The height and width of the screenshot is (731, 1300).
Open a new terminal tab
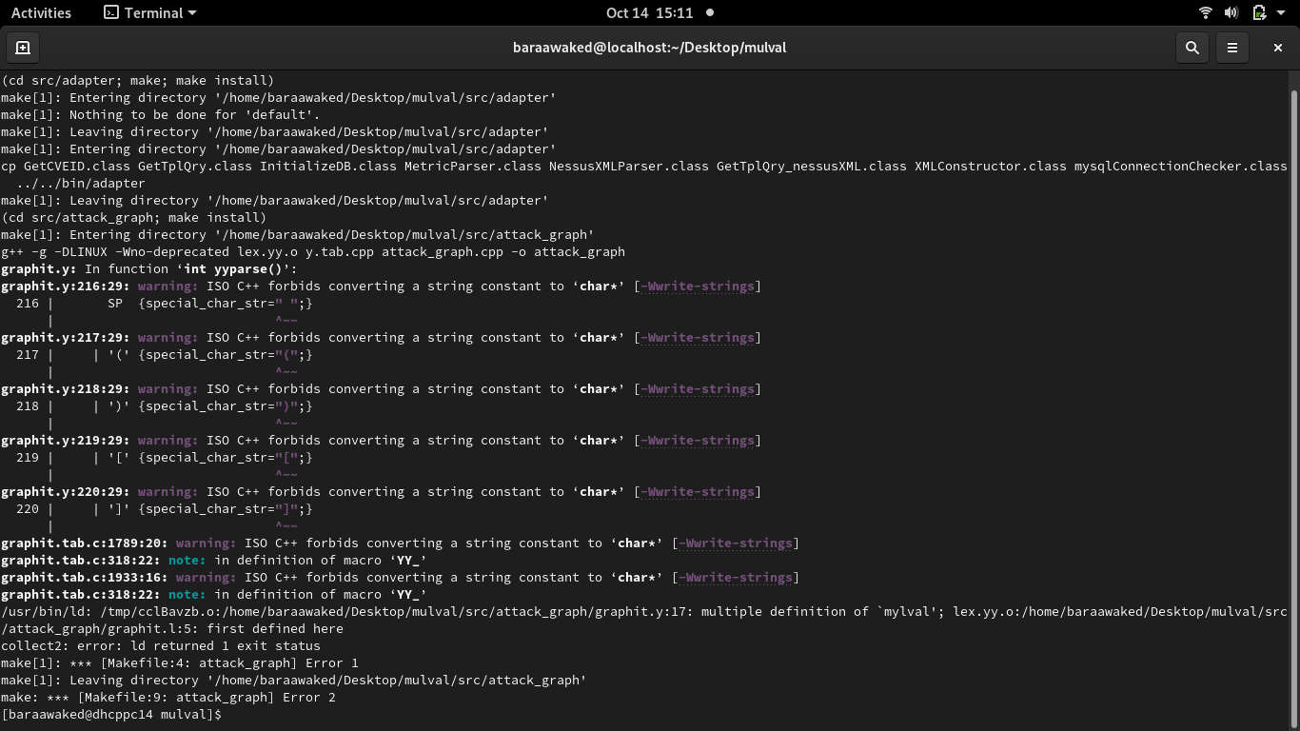(x=23, y=47)
